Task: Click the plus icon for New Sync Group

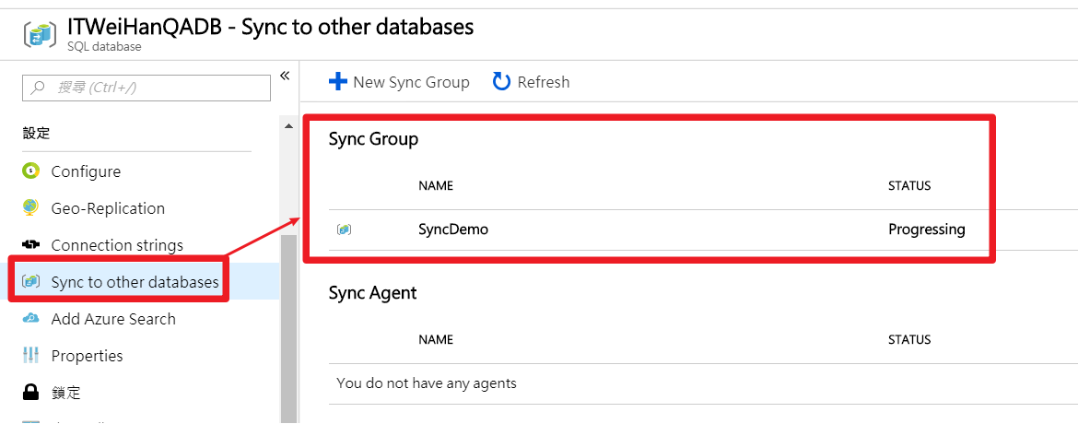Action: click(x=337, y=82)
